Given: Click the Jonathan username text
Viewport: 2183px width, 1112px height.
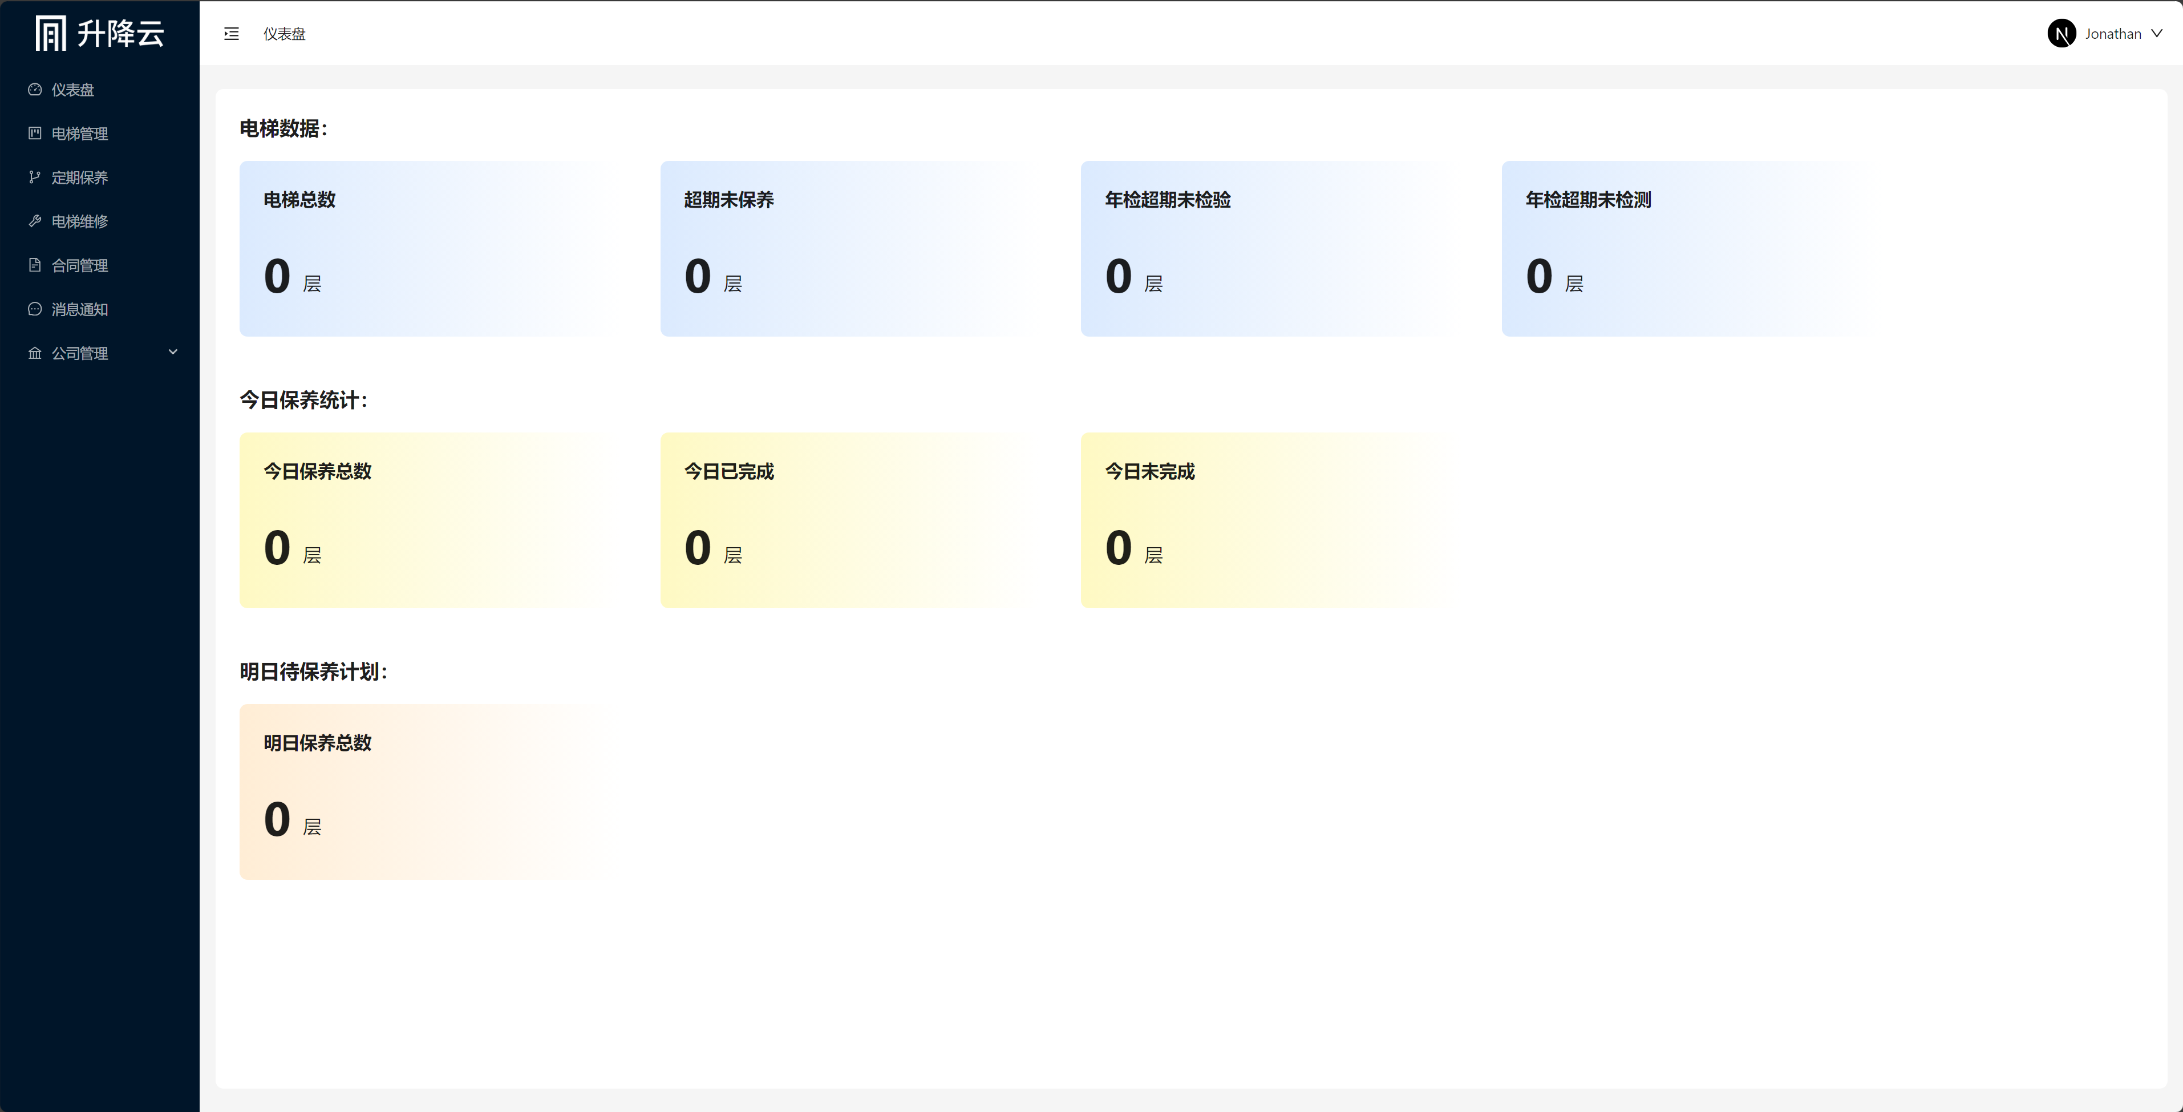Looking at the screenshot, I should 2113,34.
